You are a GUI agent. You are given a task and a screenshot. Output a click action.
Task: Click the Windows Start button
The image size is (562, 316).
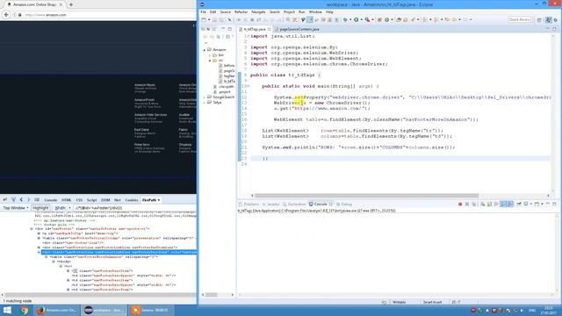7,310
